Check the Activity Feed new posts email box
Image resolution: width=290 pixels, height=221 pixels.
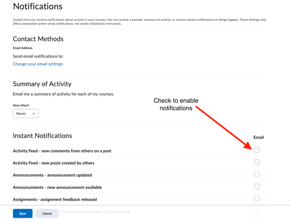tap(257, 162)
